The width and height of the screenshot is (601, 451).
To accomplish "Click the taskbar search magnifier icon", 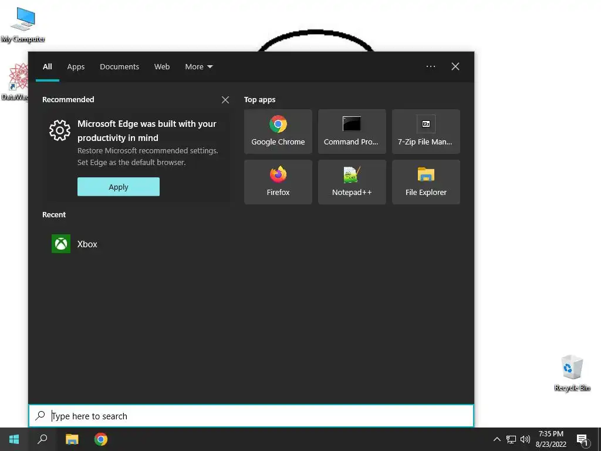I will click(42, 439).
